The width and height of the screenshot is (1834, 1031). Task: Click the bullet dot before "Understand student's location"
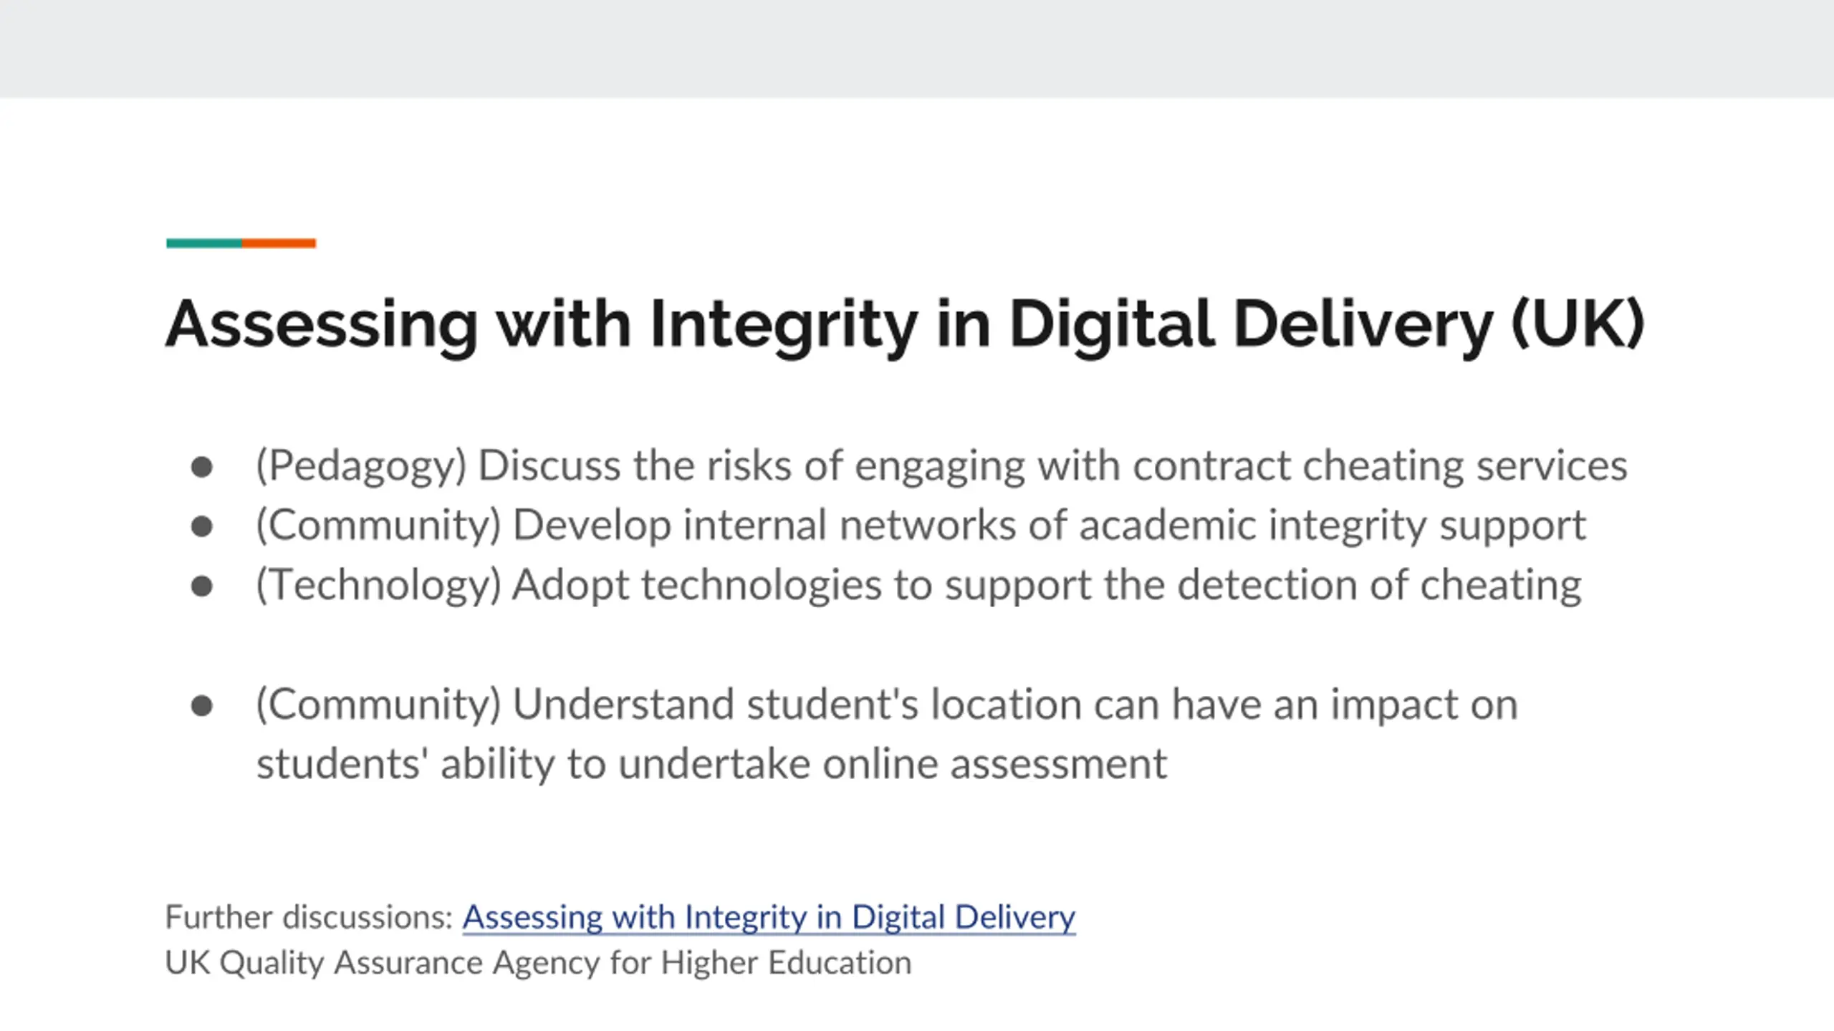[202, 706]
